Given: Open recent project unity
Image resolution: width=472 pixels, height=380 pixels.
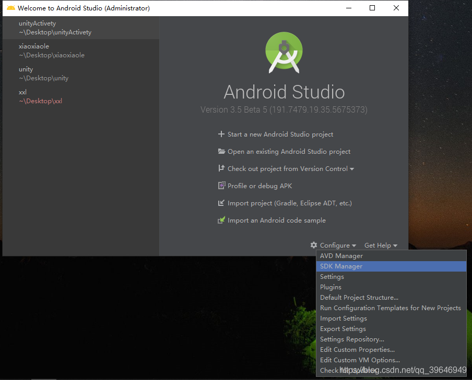Looking at the screenshot, I should pyautogui.click(x=81, y=73).
